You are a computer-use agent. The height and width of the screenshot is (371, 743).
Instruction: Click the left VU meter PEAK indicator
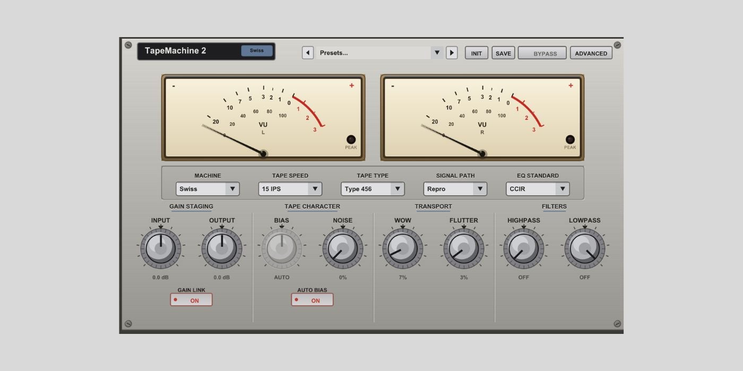(351, 140)
